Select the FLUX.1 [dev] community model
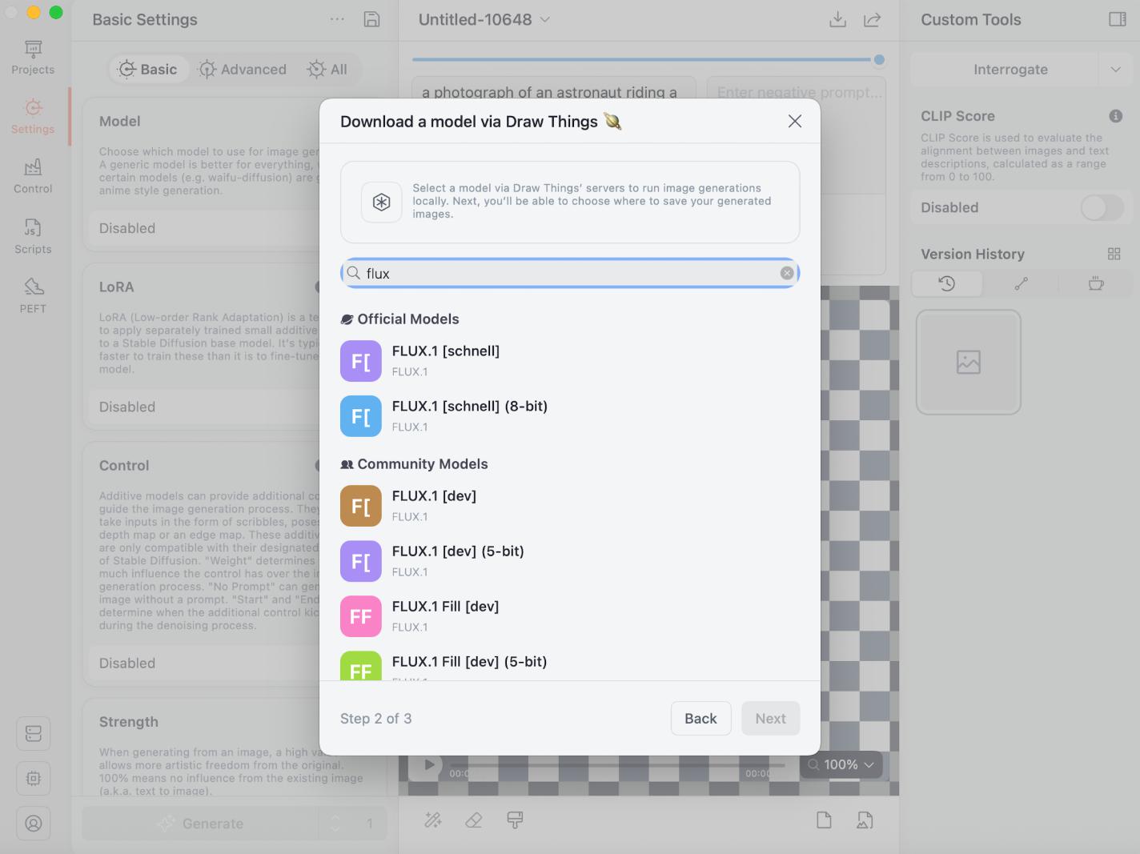Viewport: 1140px width, 854px height. point(570,506)
